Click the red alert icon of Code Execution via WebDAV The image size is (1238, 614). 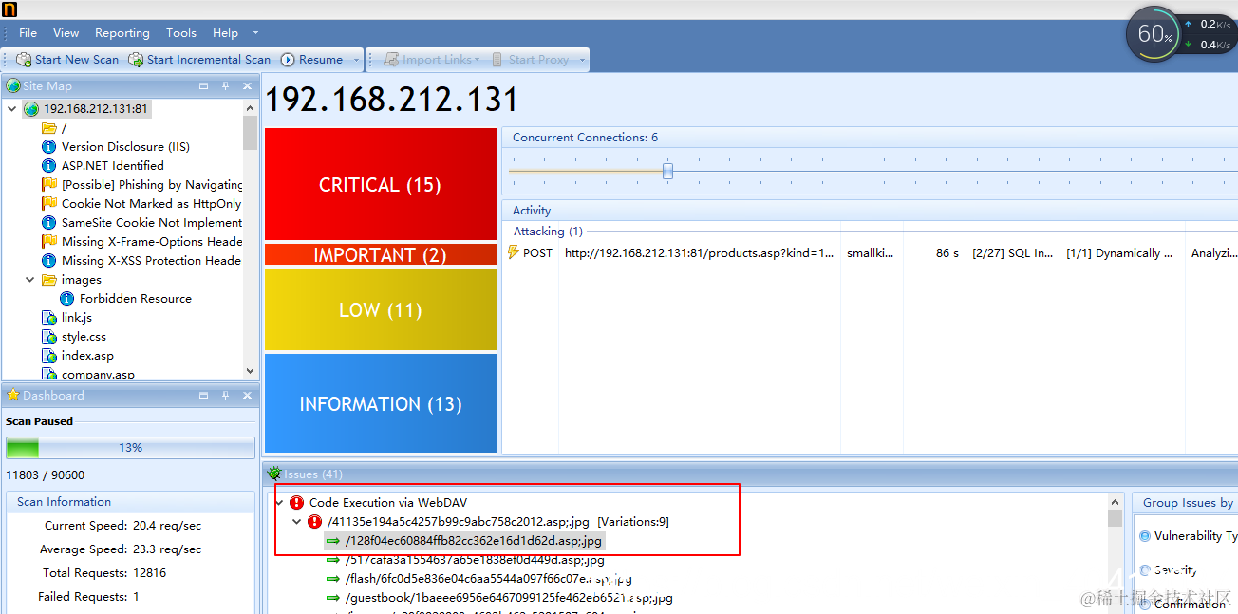[297, 503]
